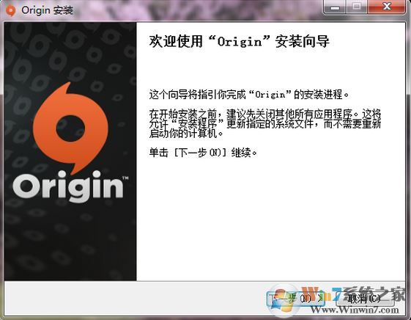Viewport: 411px width, 320px height.
Task: Minimize the Origin installer window
Action: [x=335, y=7]
